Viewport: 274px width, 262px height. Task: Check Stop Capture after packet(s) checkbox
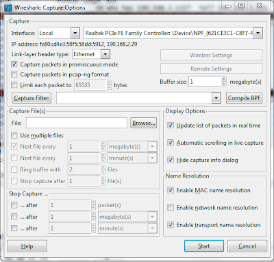click(x=14, y=205)
